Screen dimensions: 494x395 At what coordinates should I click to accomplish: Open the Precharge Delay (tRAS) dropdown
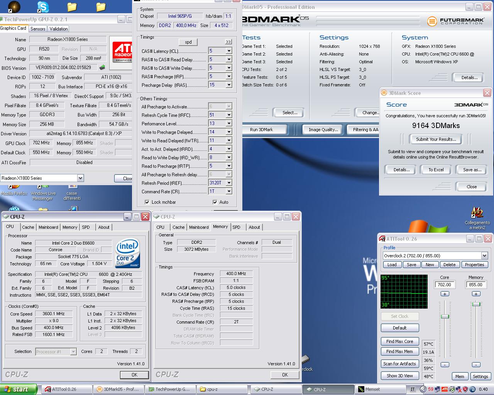pyautogui.click(x=229, y=85)
